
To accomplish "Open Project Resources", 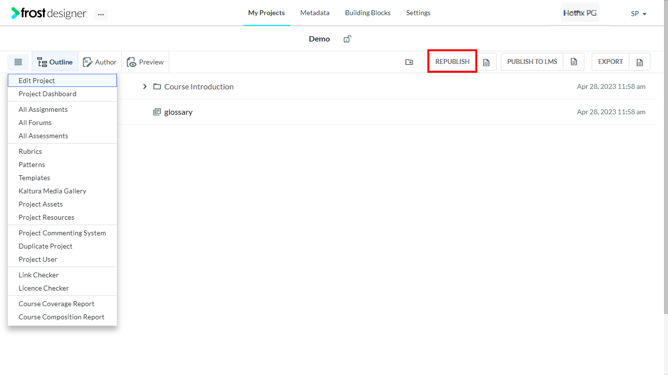I will [x=62, y=217].
